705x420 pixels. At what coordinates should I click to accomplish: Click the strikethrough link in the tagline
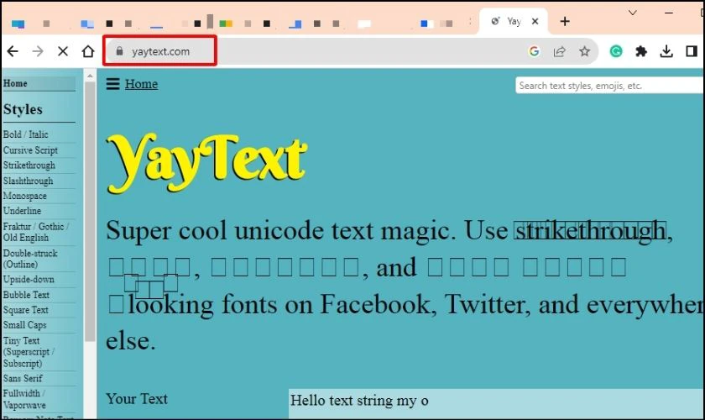(x=590, y=230)
